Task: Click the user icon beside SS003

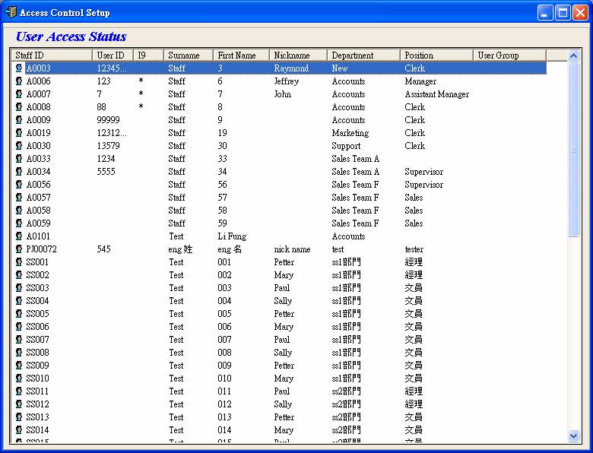Action: click(19, 288)
